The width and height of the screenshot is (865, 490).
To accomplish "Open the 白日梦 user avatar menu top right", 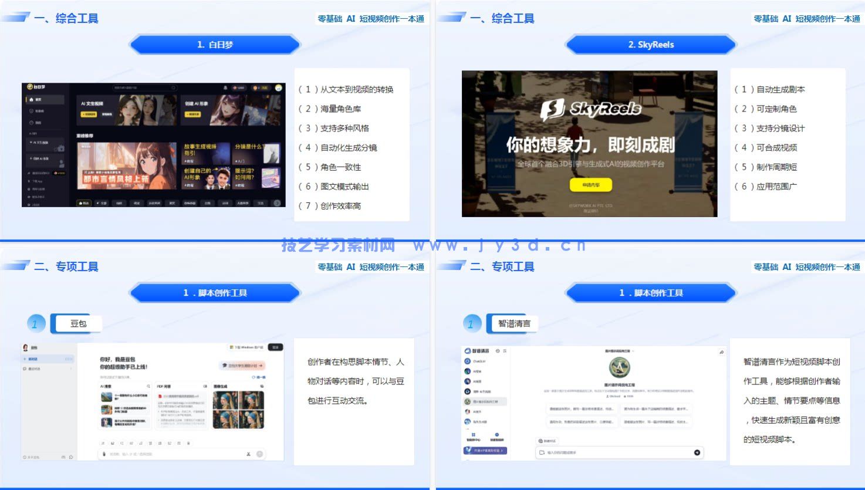I will tap(278, 88).
